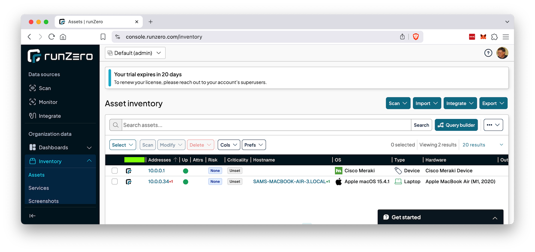The width and height of the screenshot is (535, 252).
Task: Open asset 10.0.0.1 link
Action: coord(157,171)
